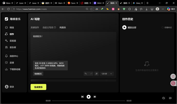Redo the prompt edit
Viewport: 177px width, 104px height.
[x=91, y=74]
